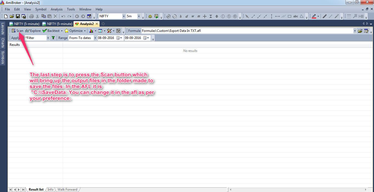The width and height of the screenshot is (374, 192).
Task: Expand the Formula path dropdown
Action: pyautogui.click(x=355, y=31)
